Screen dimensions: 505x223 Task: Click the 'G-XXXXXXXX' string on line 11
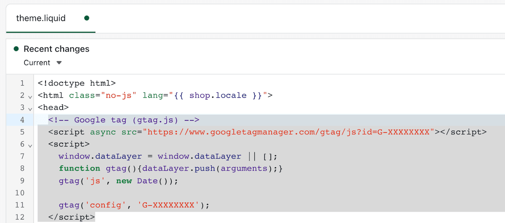[168, 205]
